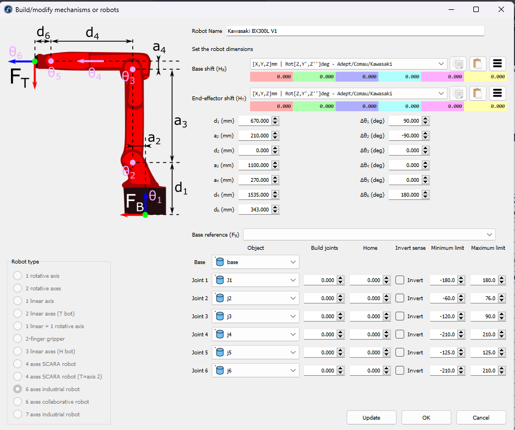
Task: Copy the End-effector shift pose values
Action: point(458,93)
